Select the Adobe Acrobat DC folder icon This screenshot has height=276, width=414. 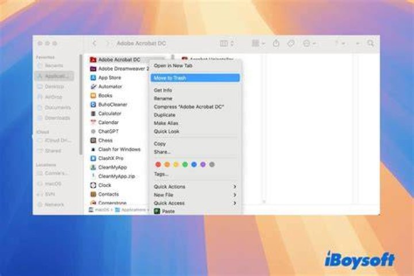[93, 60]
